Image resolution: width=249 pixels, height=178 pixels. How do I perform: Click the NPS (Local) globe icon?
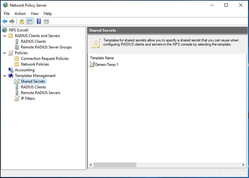pos(5,30)
